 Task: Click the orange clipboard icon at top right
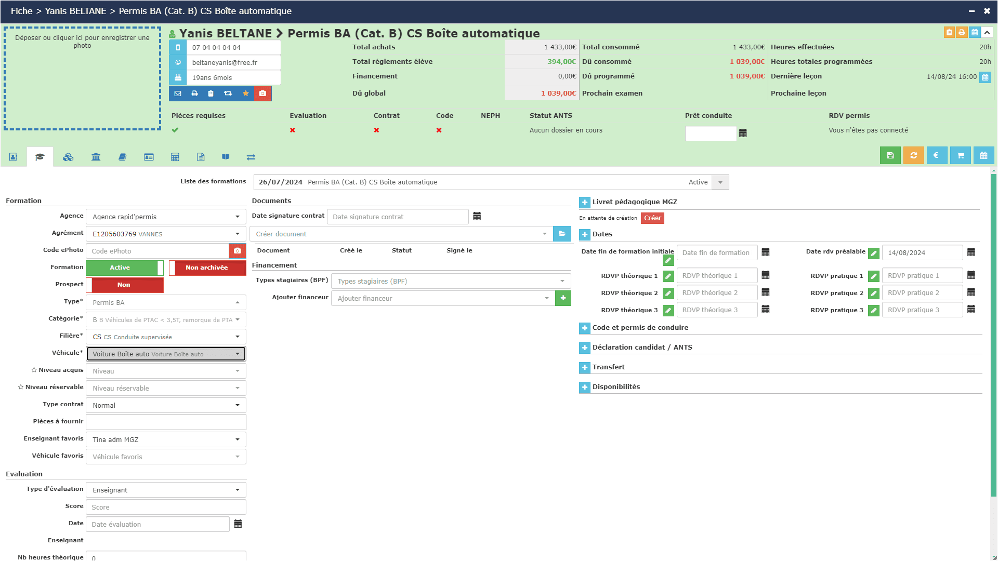[x=949, y=32]
